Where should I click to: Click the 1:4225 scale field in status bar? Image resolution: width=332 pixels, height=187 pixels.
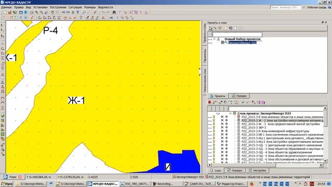coord(108,177)
